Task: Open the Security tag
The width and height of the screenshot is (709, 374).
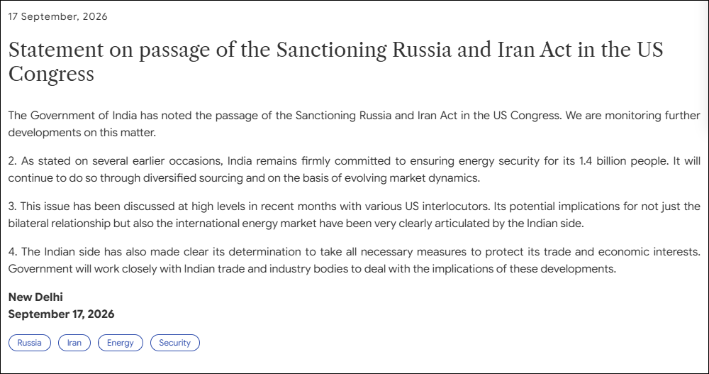Action: tap(174, 343)
